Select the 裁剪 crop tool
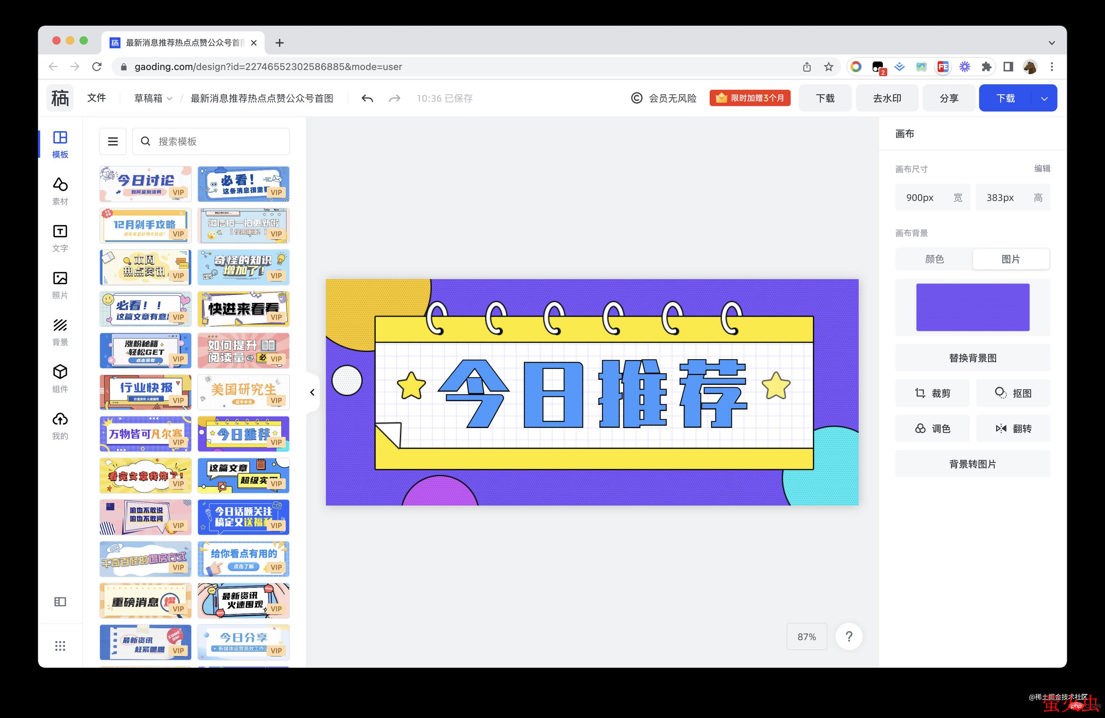 pos(932,393)
